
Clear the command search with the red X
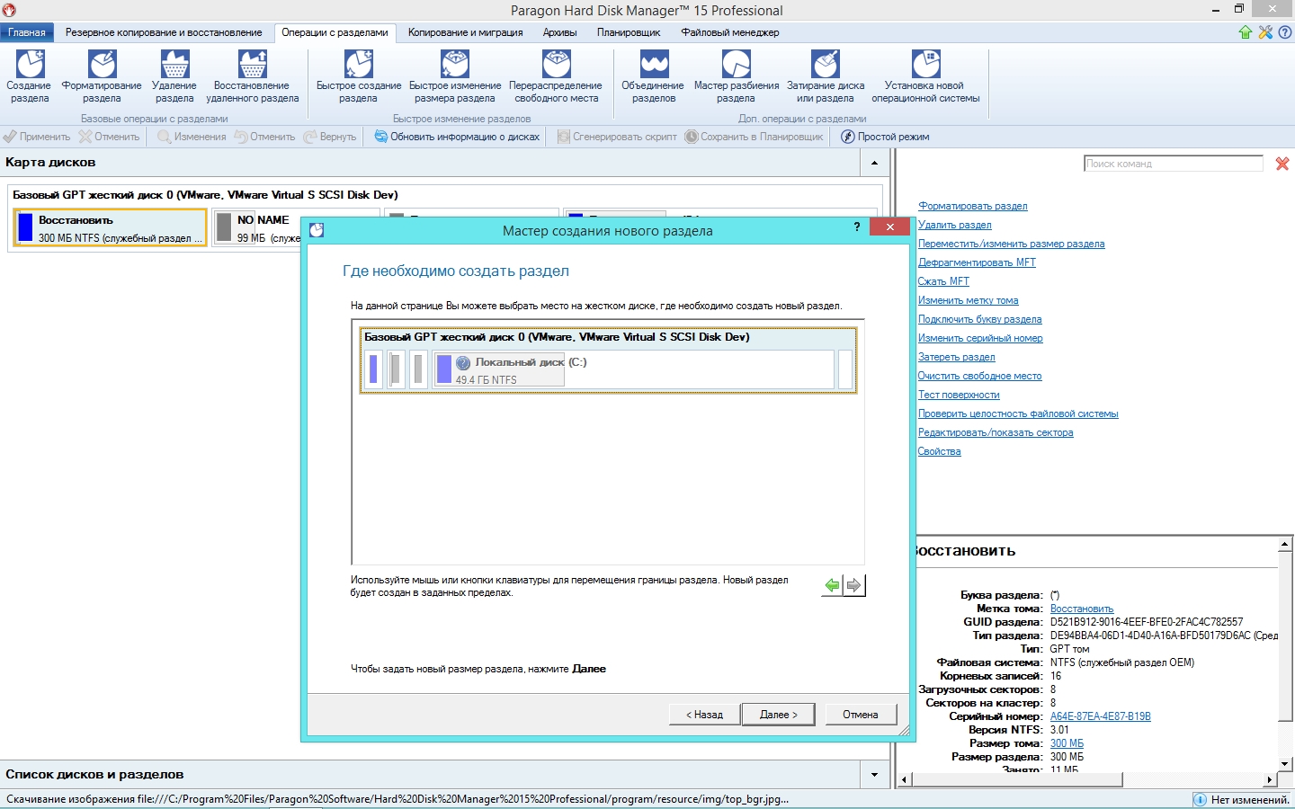tap(1282, 164)
